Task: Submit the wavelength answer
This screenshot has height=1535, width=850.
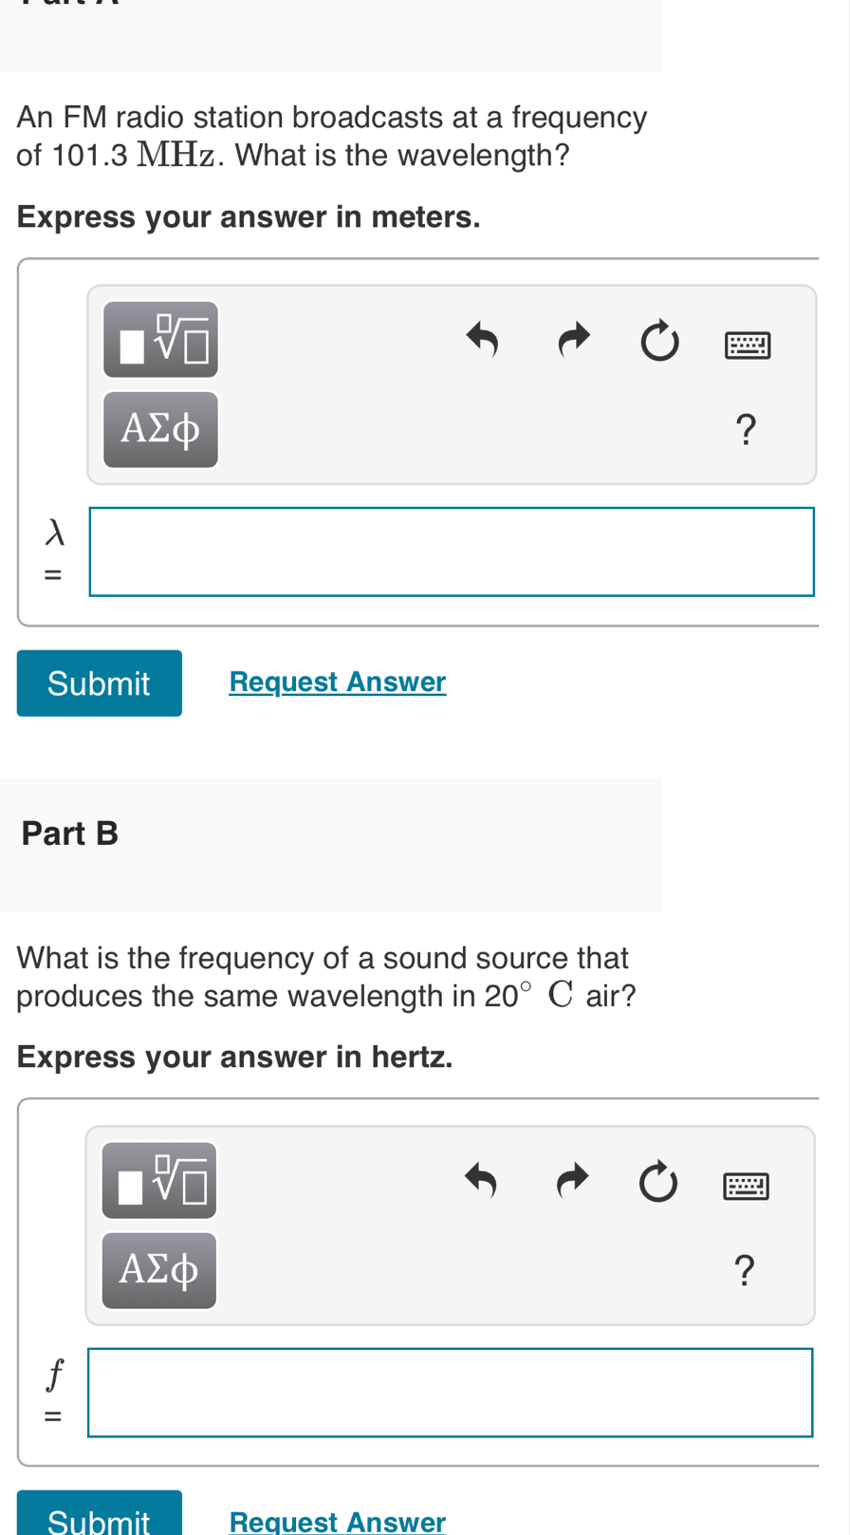Action: click(99, 680)
